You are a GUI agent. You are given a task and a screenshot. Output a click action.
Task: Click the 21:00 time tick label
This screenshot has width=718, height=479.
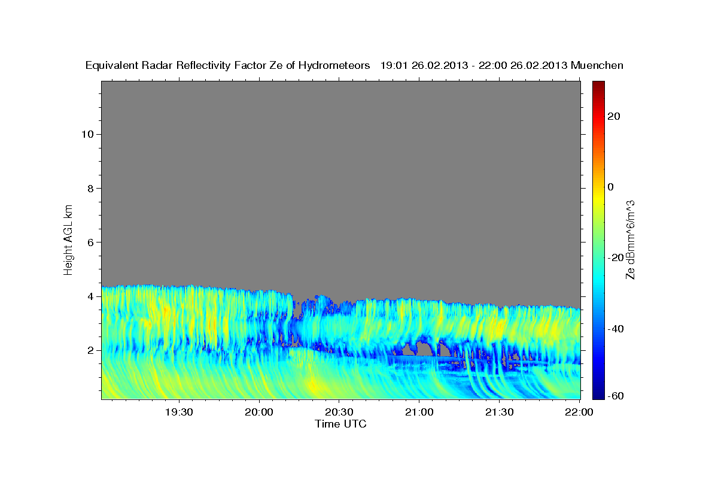pyautogui.click(x=419, y=412)
